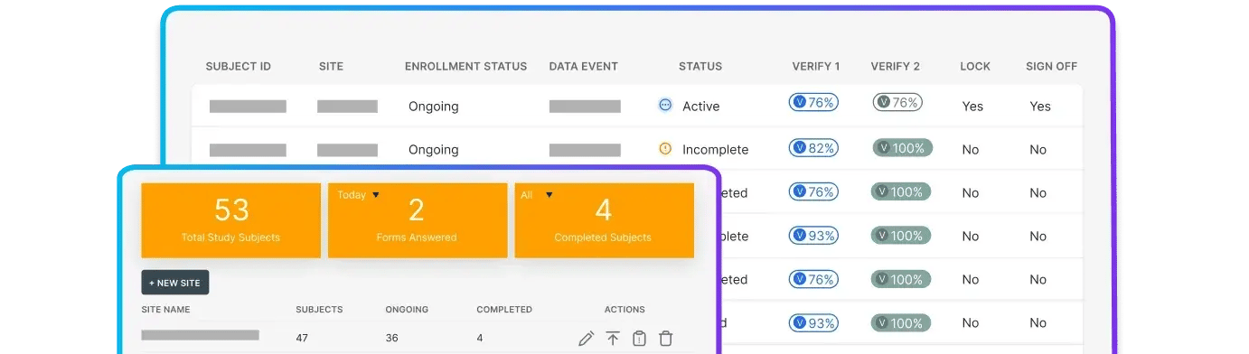Select the 4 Completed Subjects card
The image size is (1249, 354).
click(604, 220)
